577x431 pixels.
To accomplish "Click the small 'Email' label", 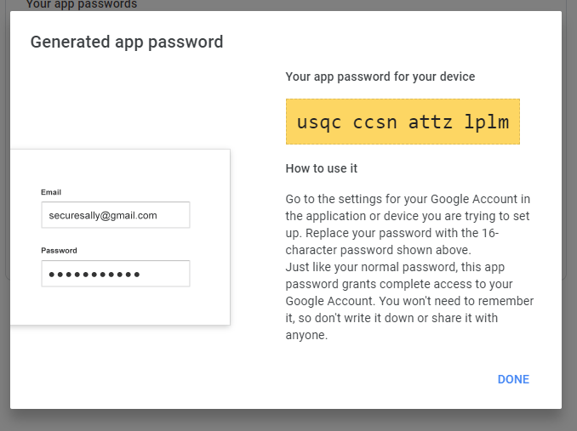I will pos(51,192).
